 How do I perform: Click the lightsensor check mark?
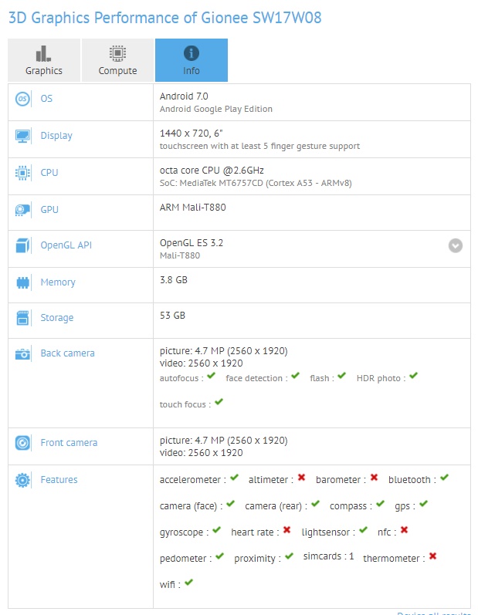point(363,530)
